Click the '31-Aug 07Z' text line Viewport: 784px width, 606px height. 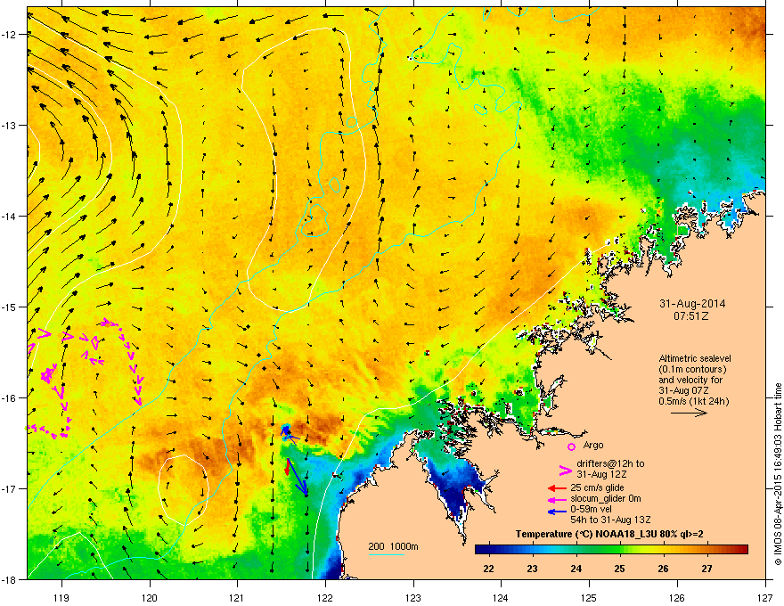tap(683, 390)
